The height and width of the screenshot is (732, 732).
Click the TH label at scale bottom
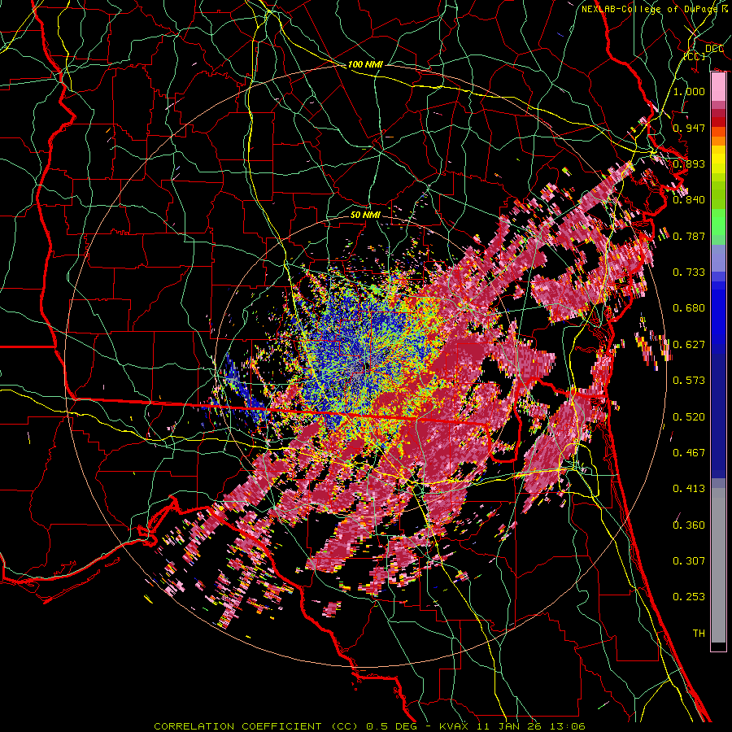pyautogui.click(x=699, y=634)
